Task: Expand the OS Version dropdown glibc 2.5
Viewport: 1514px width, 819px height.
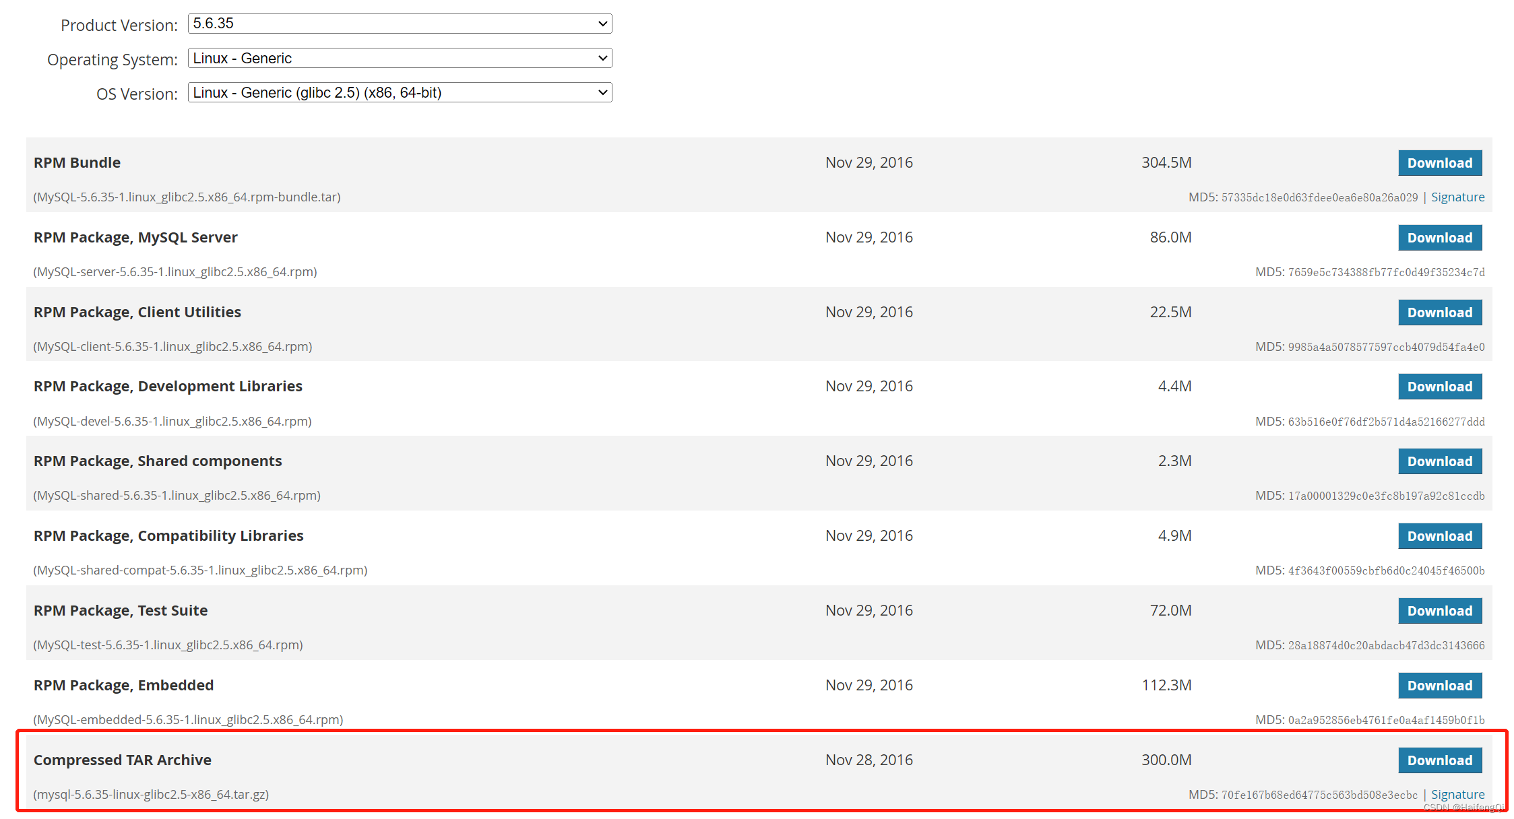Action: point(400,92)
